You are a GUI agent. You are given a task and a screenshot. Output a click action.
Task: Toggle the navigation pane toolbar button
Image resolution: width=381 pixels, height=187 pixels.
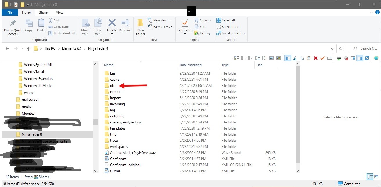[288, 58]
